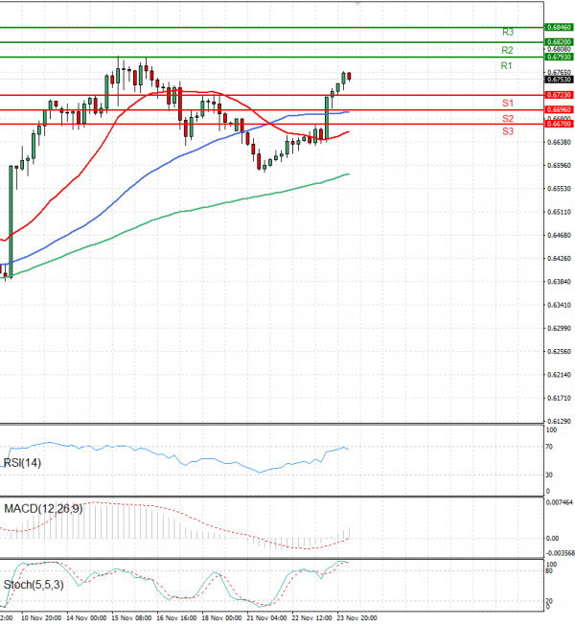Click the last red candlestick on chart
The image size is (575, 626).
(349, 77)
